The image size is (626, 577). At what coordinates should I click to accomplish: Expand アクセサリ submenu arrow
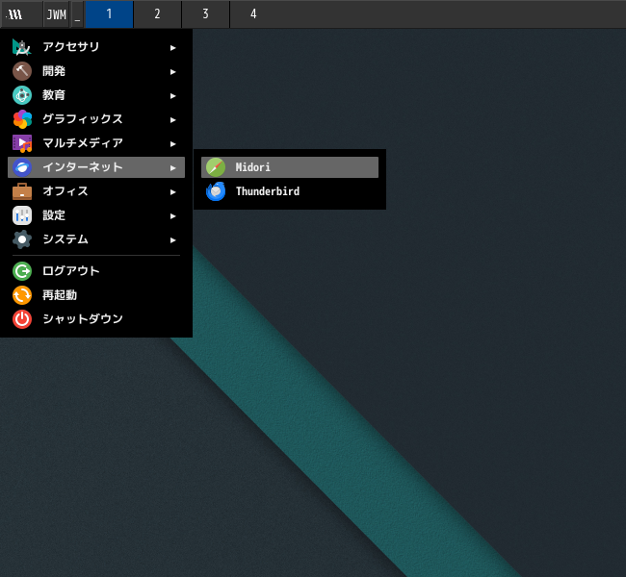pos(172,48)
